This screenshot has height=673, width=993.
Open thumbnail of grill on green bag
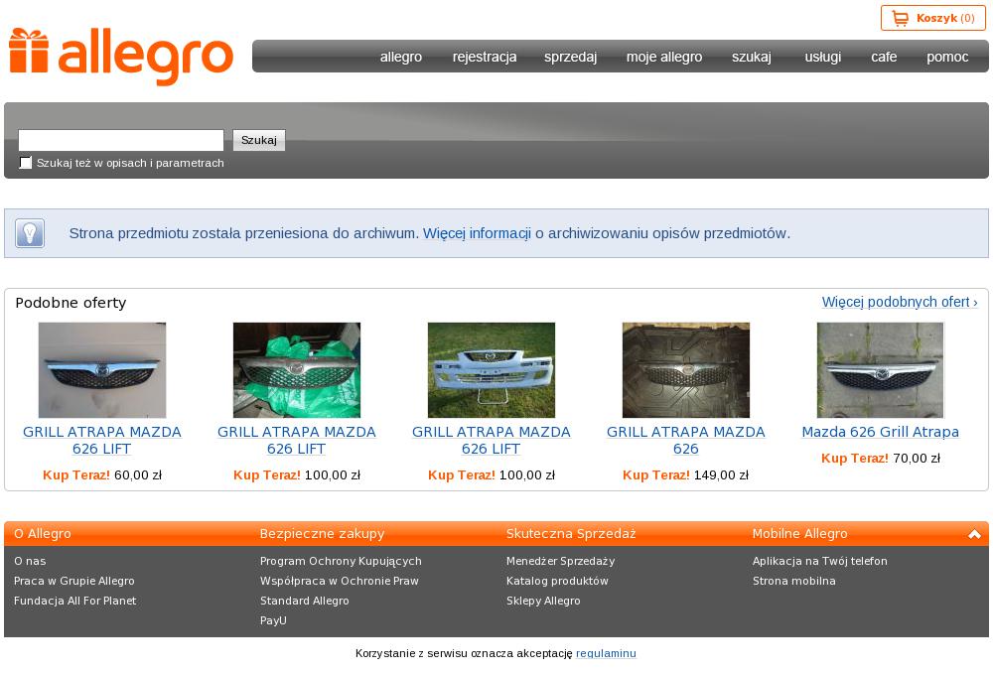(296, 369)
